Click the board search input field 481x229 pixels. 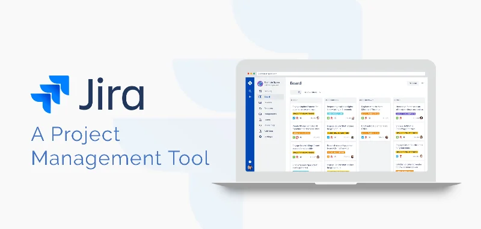(296, 92)
